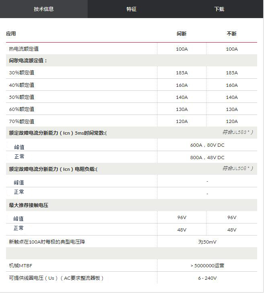Open the 下载 tab

219,9
